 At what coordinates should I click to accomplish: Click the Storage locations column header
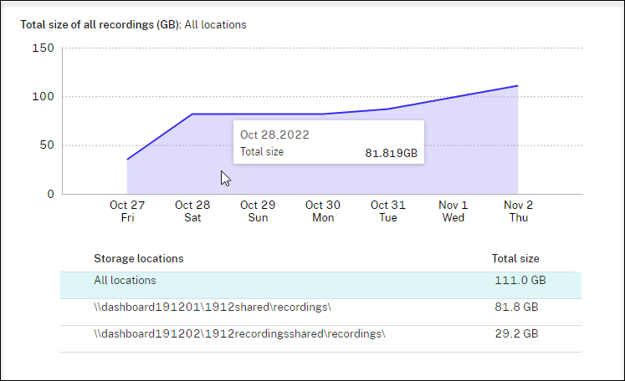click(138, 258)
